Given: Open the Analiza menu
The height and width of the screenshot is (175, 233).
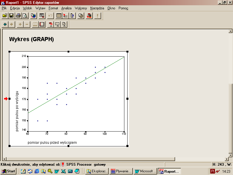Looking at the screenshot, I should tap(66, 8).
